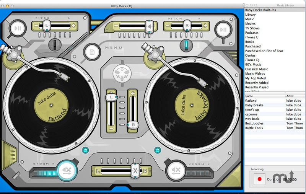Toggle the XFORM L mute button

176,171
